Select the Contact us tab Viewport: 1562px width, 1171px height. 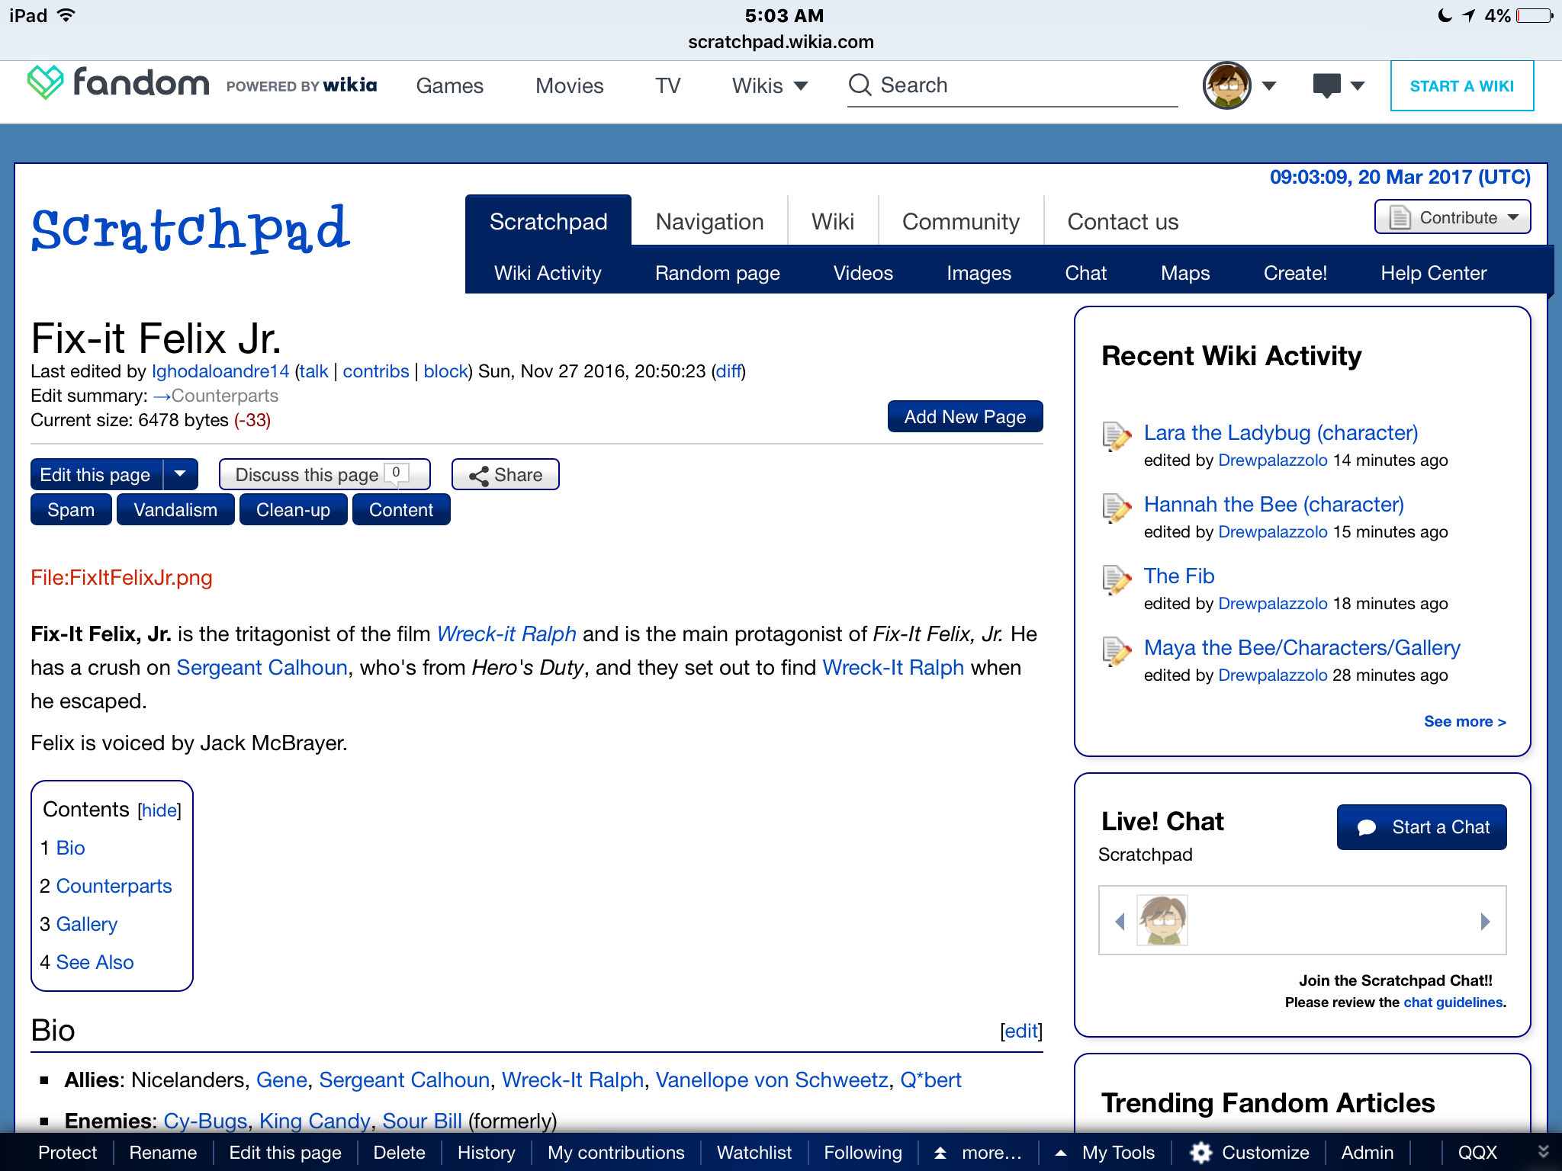(1123, 221)
